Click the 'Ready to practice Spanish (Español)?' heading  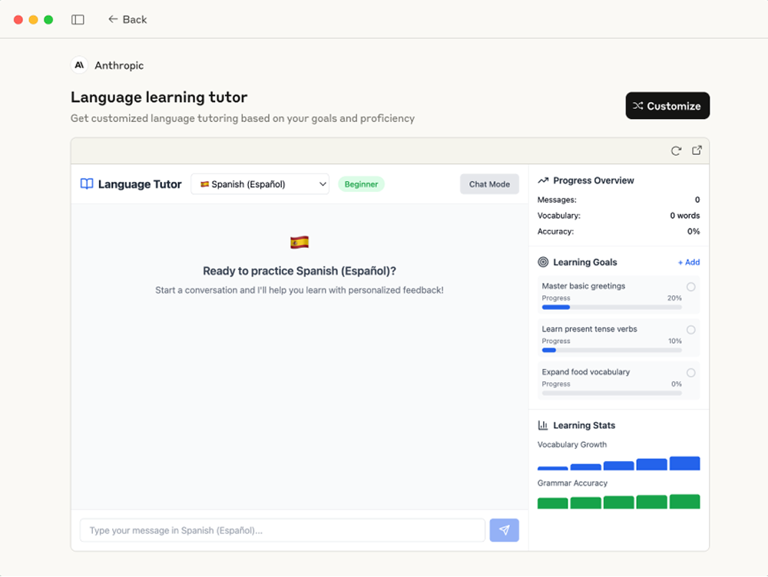tap(300, 271)
